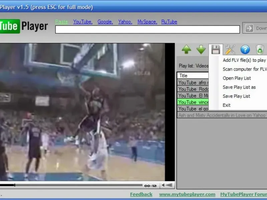Open the floppy disk save menu icon
267x200 pixels.
216,49
